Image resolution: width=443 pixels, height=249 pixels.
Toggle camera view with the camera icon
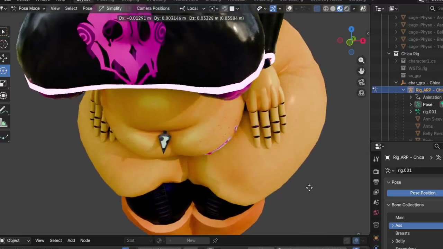pos(361,82)
